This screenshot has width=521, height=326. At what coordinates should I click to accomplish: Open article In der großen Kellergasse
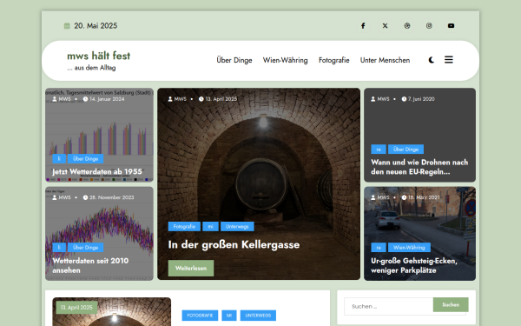[x=234, y=244]
